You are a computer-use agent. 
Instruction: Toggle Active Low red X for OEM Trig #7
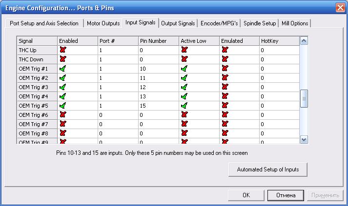pos(184,124)
